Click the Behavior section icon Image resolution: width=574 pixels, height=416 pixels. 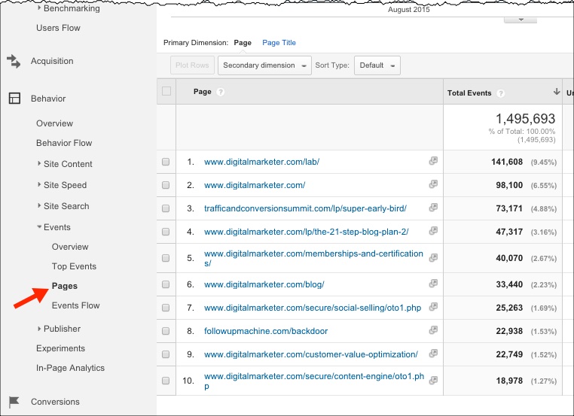pyautogui.click(x=14, y=99)
